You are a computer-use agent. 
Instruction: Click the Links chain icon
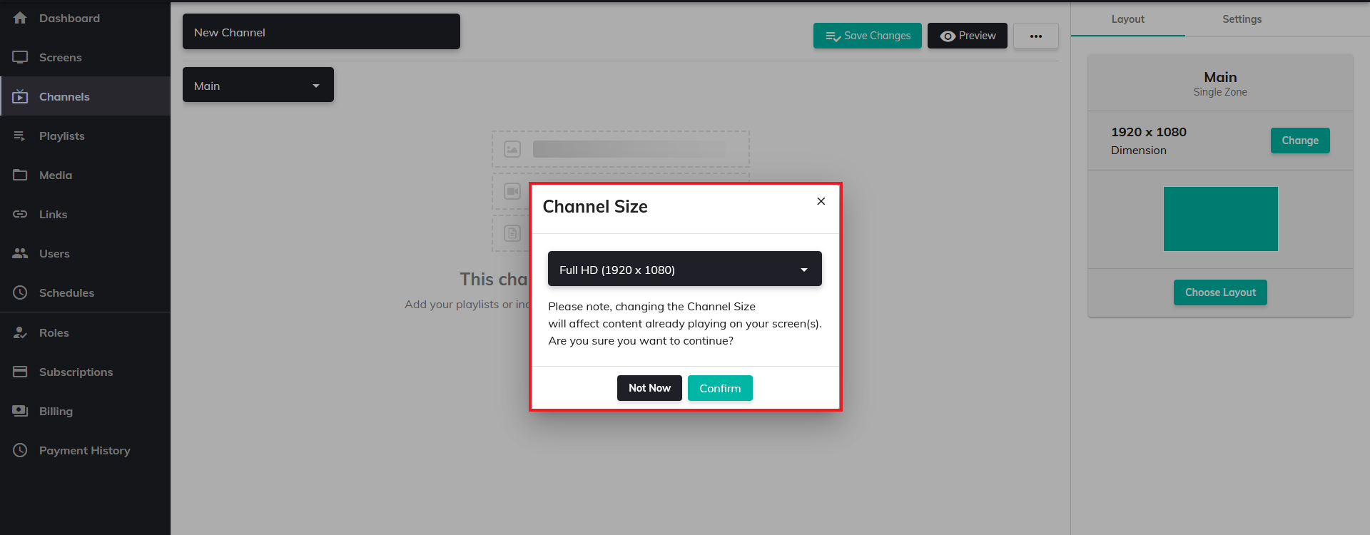point(20,214)
